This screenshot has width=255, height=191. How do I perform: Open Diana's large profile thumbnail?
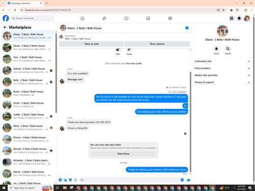coord(222,31)
